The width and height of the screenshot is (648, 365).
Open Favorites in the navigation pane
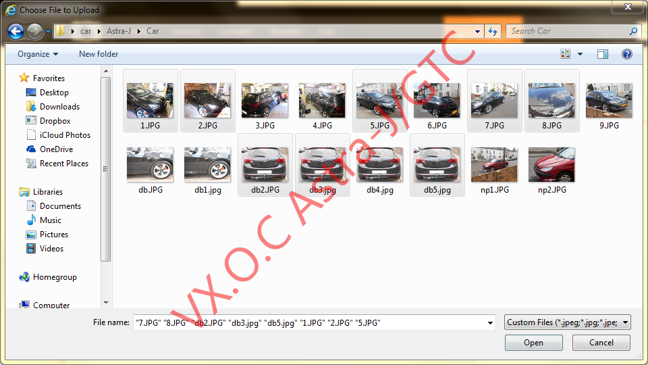click(x=42, y=78)
